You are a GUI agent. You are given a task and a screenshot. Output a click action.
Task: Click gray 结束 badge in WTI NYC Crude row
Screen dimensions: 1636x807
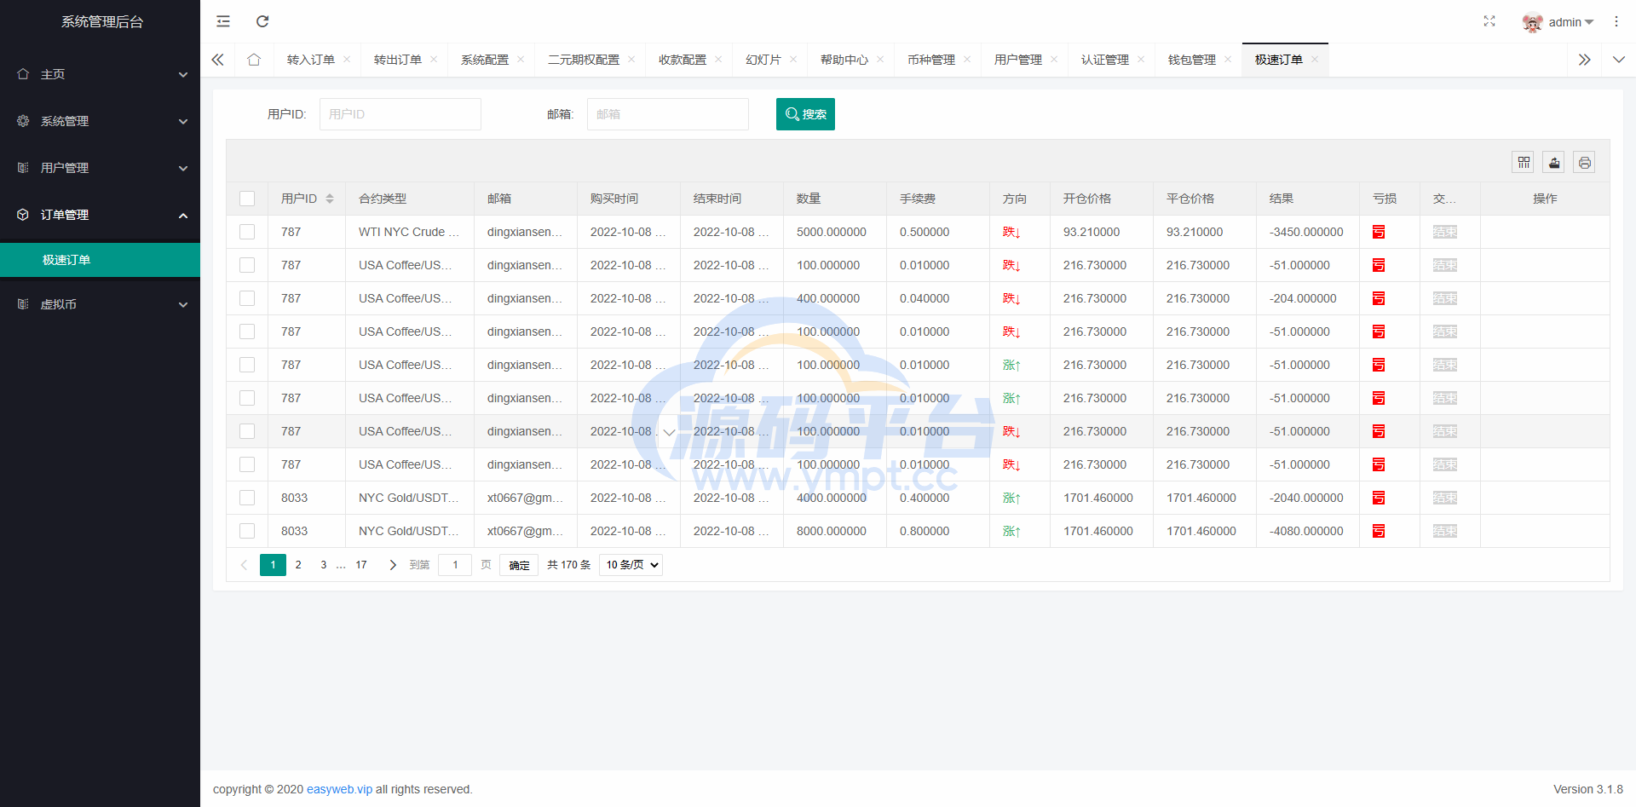click(x=1445, y=232)
